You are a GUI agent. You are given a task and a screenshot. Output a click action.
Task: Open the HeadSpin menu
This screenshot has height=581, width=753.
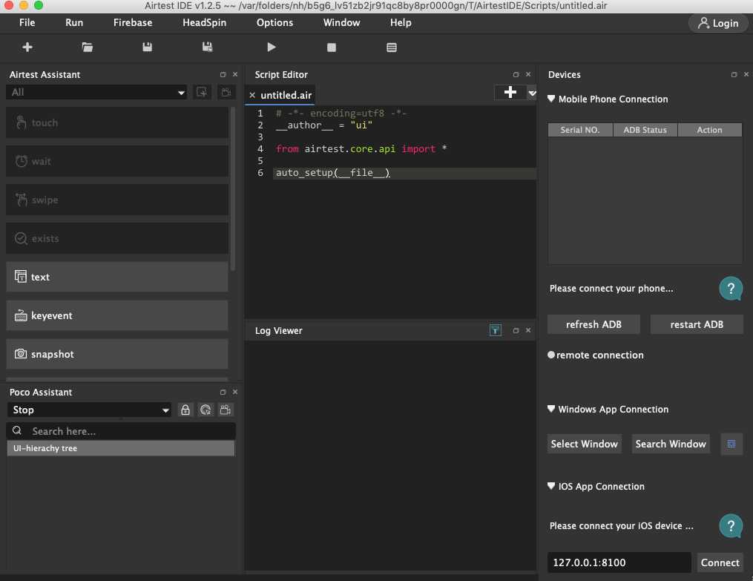pyautogui.click(x=204, y=22)
